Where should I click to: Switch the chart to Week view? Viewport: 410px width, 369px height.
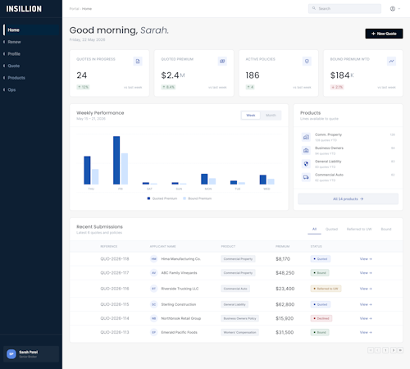click(251, 116)
